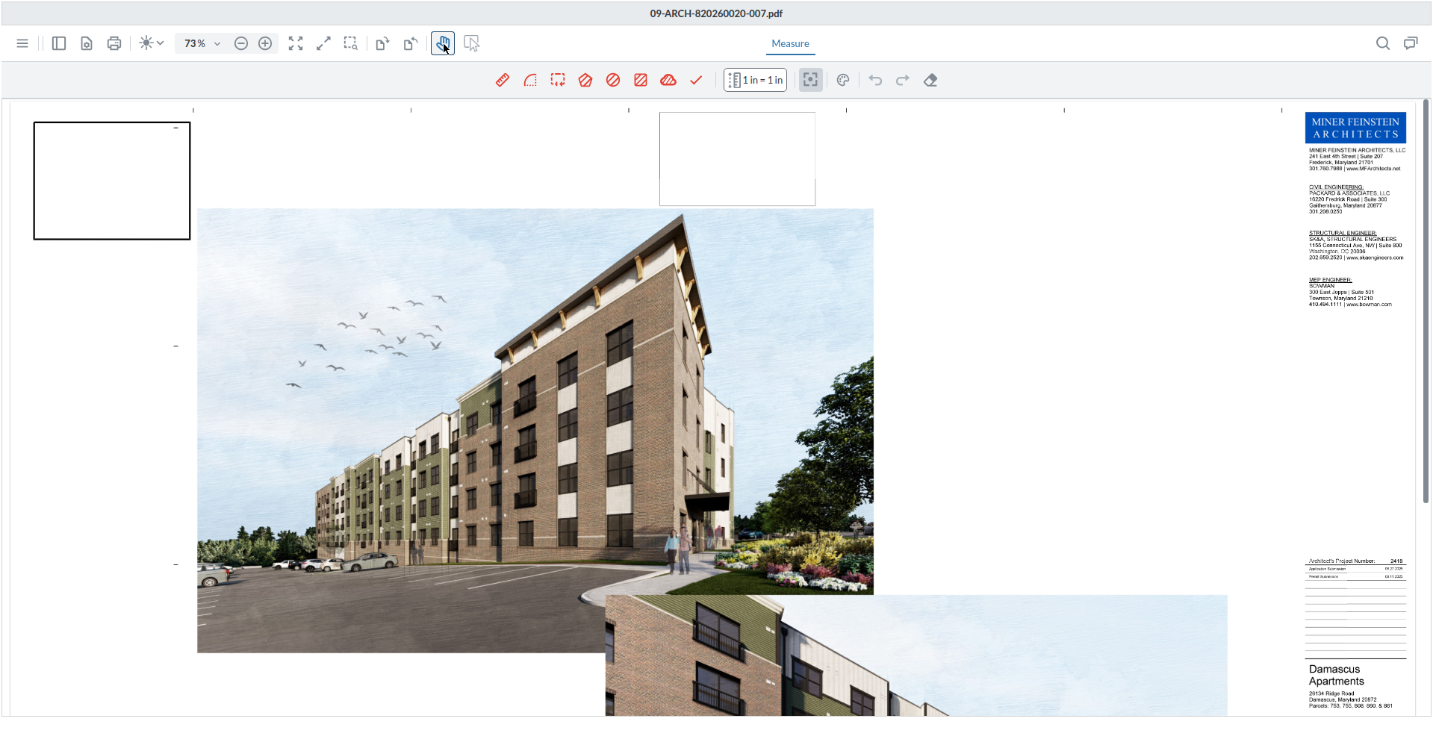Click the file name 09-ARCH-820260020-007.pdf

[x=716, y=13]
